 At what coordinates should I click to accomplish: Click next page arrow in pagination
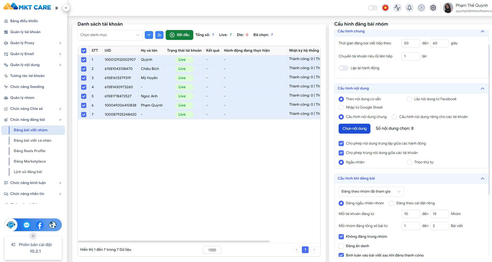[x=314, y=250]
